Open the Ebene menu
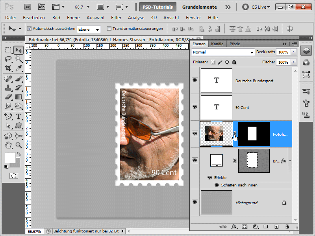The width and height of the screenshot is (315, 236). (x=73, y=18)
